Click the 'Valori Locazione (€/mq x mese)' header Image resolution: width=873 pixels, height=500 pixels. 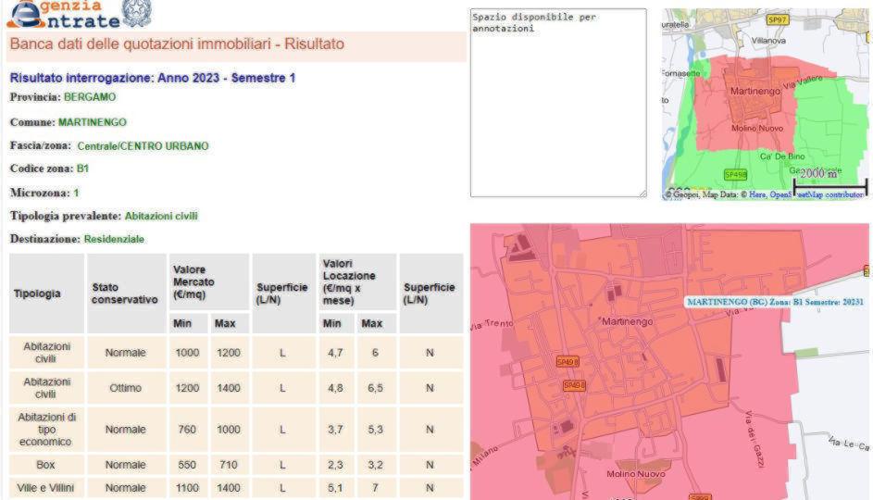pyautogui.click(x=357, y=282)
